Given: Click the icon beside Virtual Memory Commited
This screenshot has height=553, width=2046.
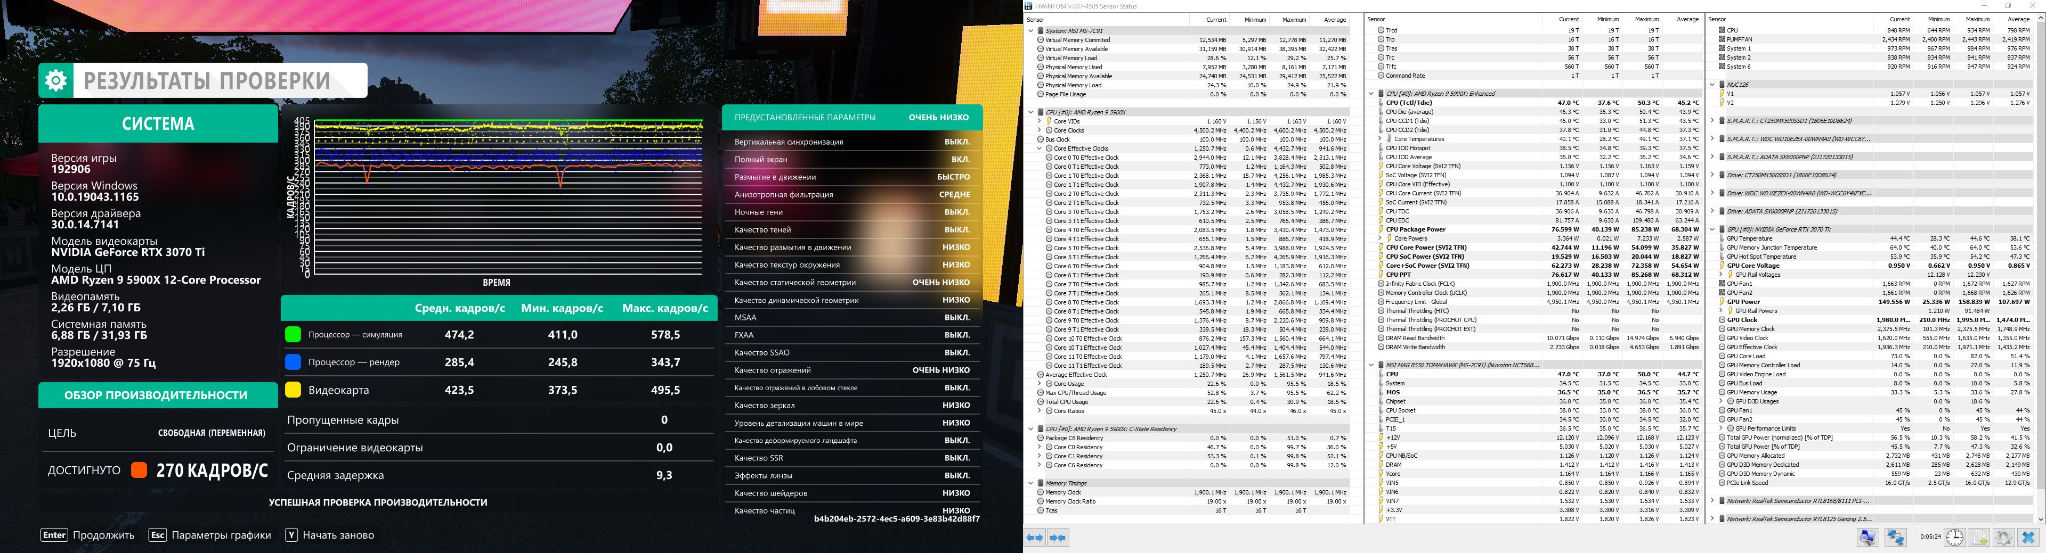Looking at the screenshot, I should tap(1041, 40).
